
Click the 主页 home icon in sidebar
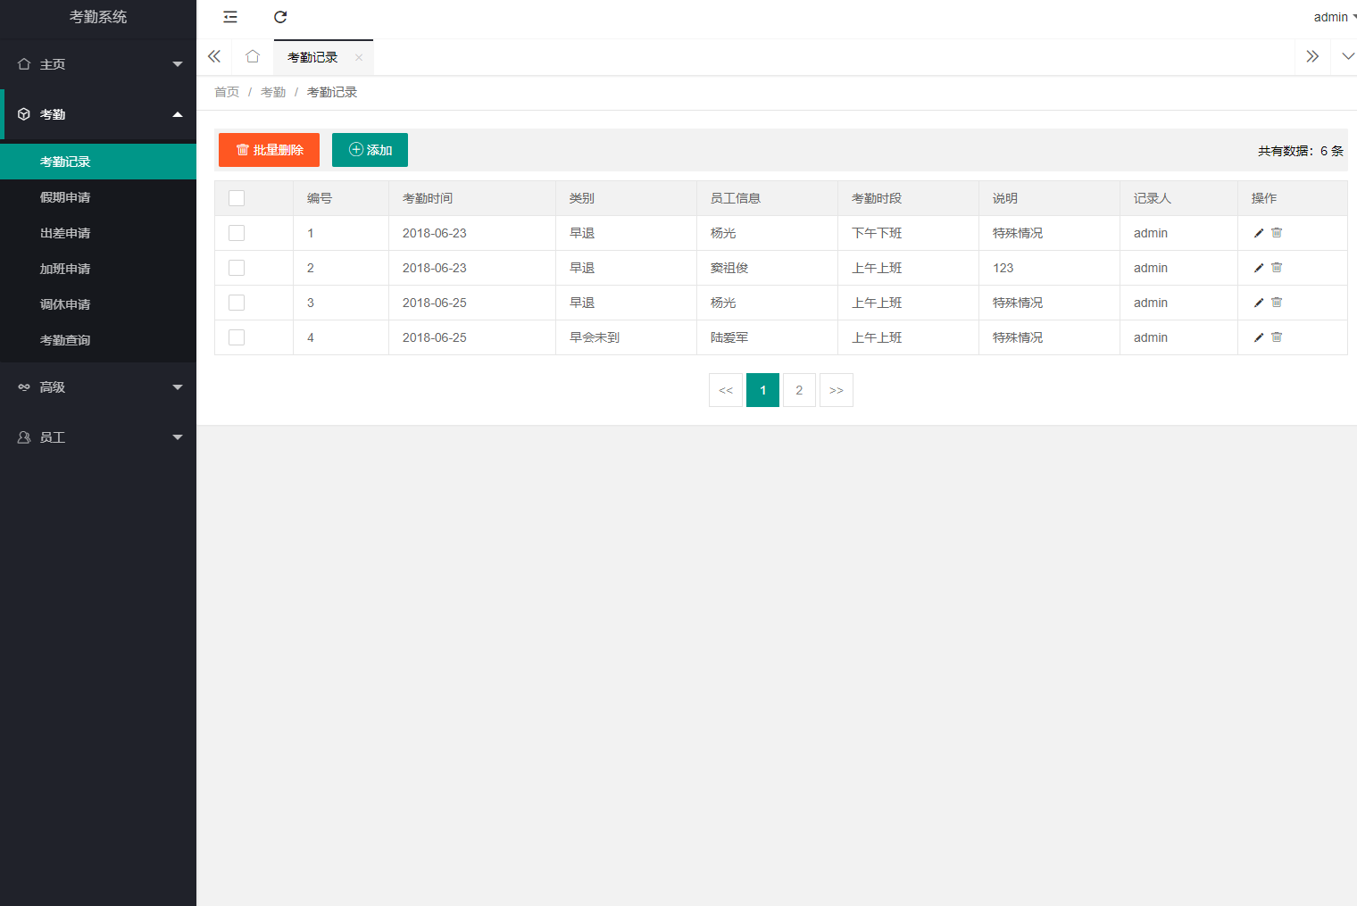[x=24, y=64]
